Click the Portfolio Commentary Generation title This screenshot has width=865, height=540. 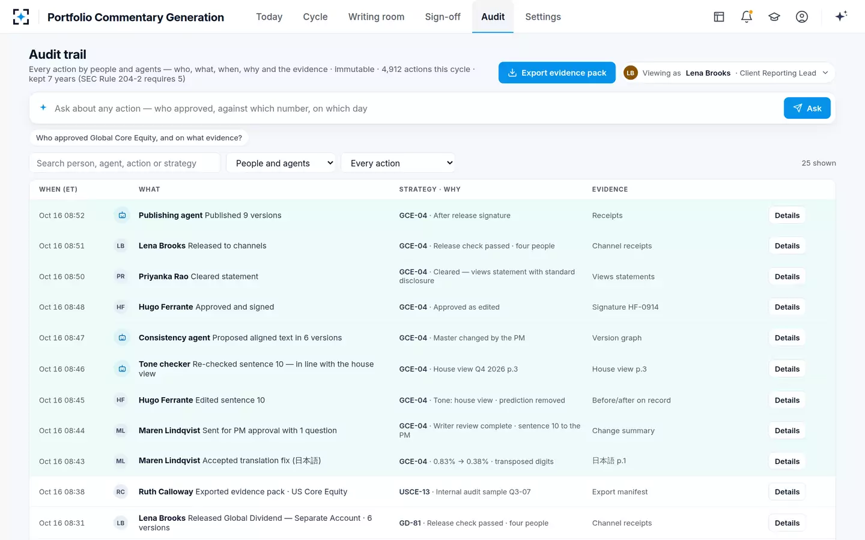(136, 17)
